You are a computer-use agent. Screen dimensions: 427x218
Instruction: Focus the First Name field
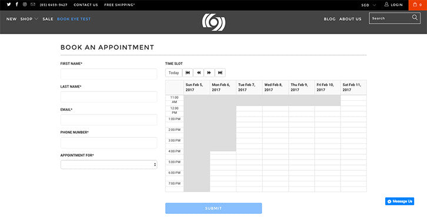click(109, 74)
